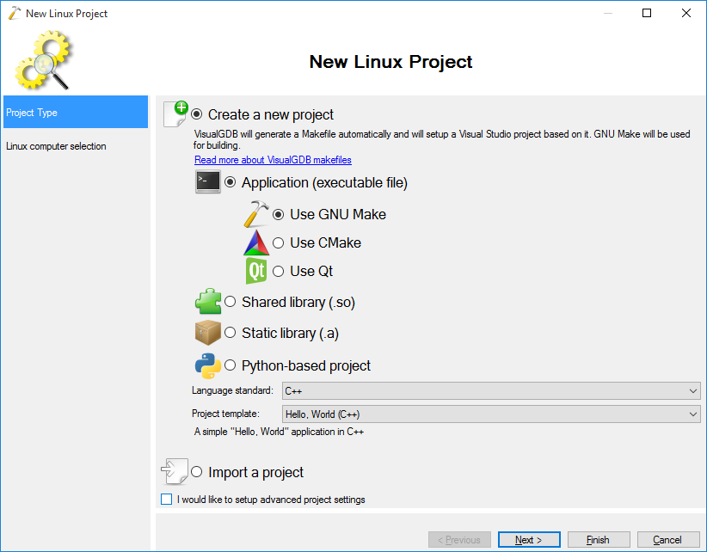The height and width of the screenshot is (552, 707).
Task: Select the Import a project radio button
Action: (x=197, y=472)
